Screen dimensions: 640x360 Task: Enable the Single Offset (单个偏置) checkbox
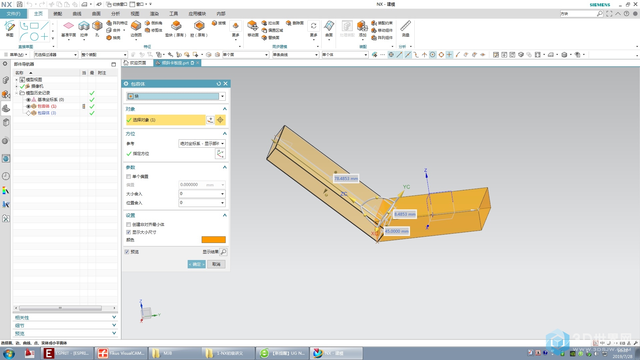pyautogui.click(x=128, y=177)
